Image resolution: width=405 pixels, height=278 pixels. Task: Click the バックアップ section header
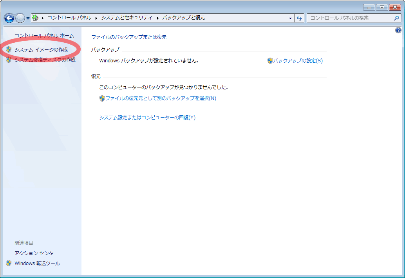point(105,49)
